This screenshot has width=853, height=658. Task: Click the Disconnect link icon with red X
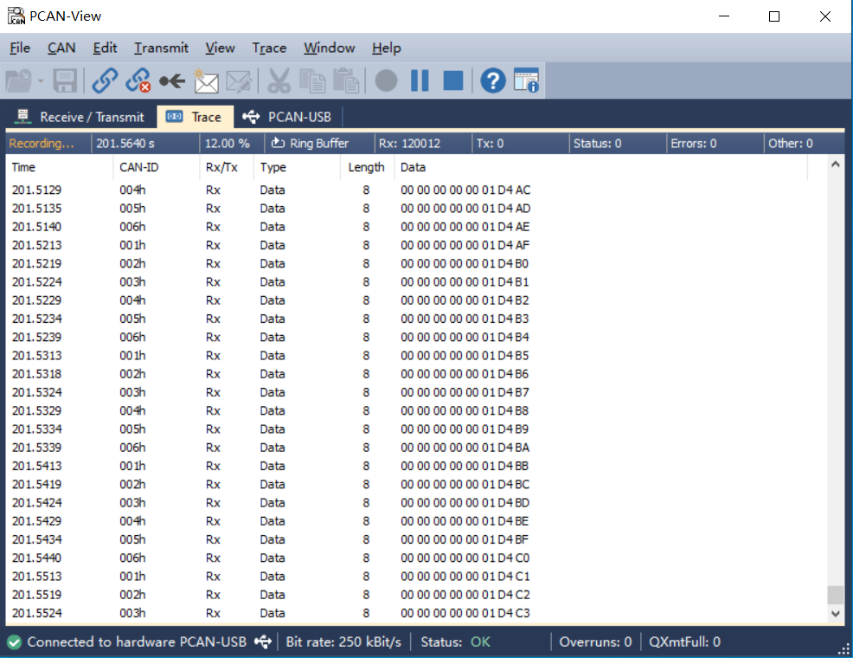[138, 81]
